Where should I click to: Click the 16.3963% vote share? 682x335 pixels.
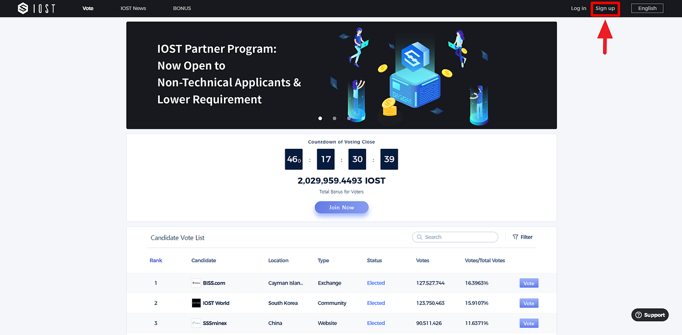pyautogui.click(x=477, y=283)
